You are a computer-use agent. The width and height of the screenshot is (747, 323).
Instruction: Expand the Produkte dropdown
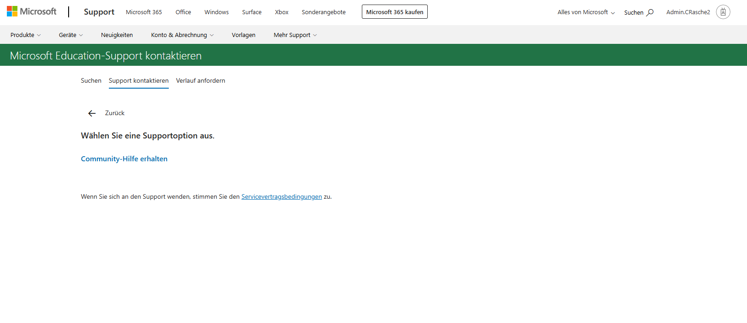click(x=26, y=35)
